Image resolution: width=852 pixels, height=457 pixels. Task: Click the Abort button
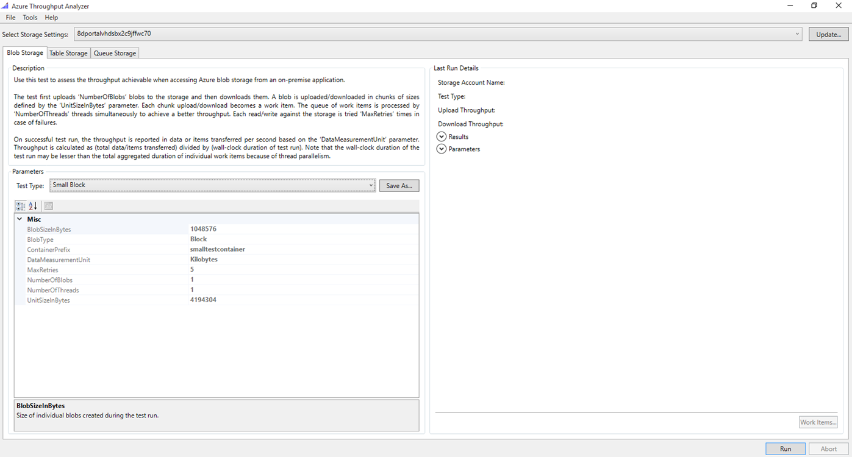(x=828, y=448)
